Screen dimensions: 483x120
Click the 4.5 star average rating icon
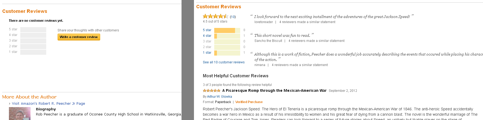215,16
